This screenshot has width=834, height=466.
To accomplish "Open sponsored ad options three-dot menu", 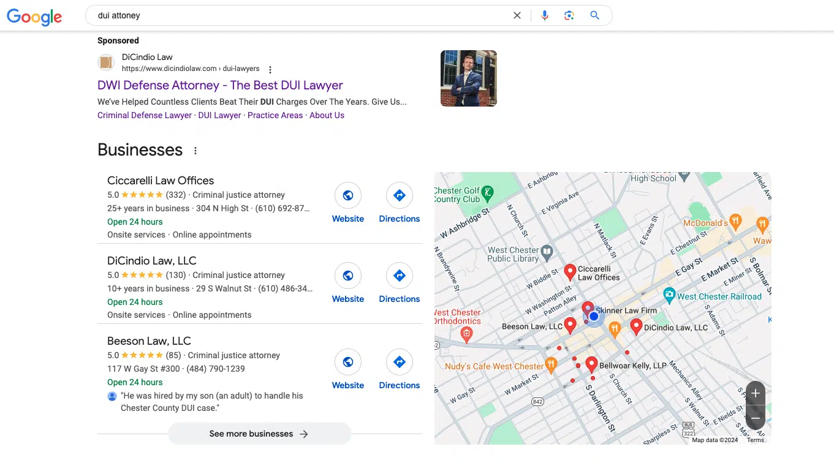I will 270,70.
